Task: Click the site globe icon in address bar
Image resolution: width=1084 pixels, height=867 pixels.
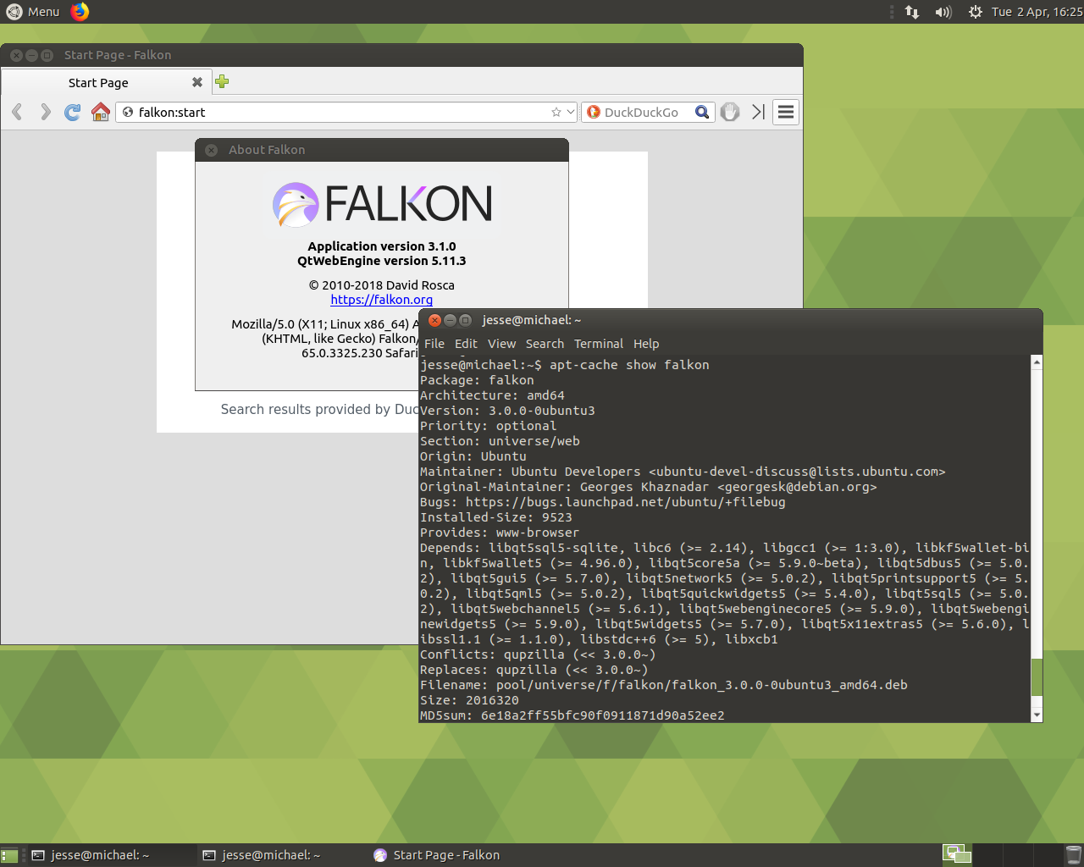Action: tap(128, 112)
